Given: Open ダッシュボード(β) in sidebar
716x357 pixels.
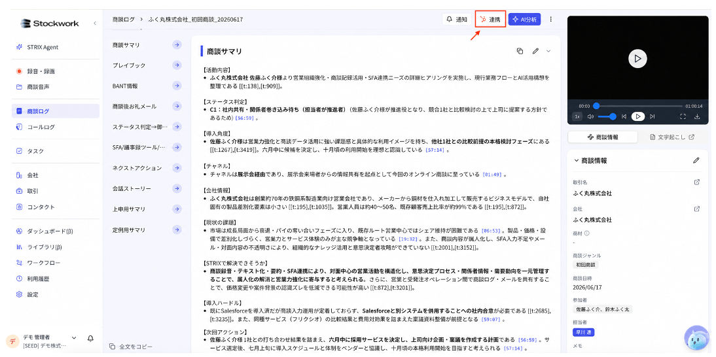Looking at the screenshot, I should [x=55, y=231].
